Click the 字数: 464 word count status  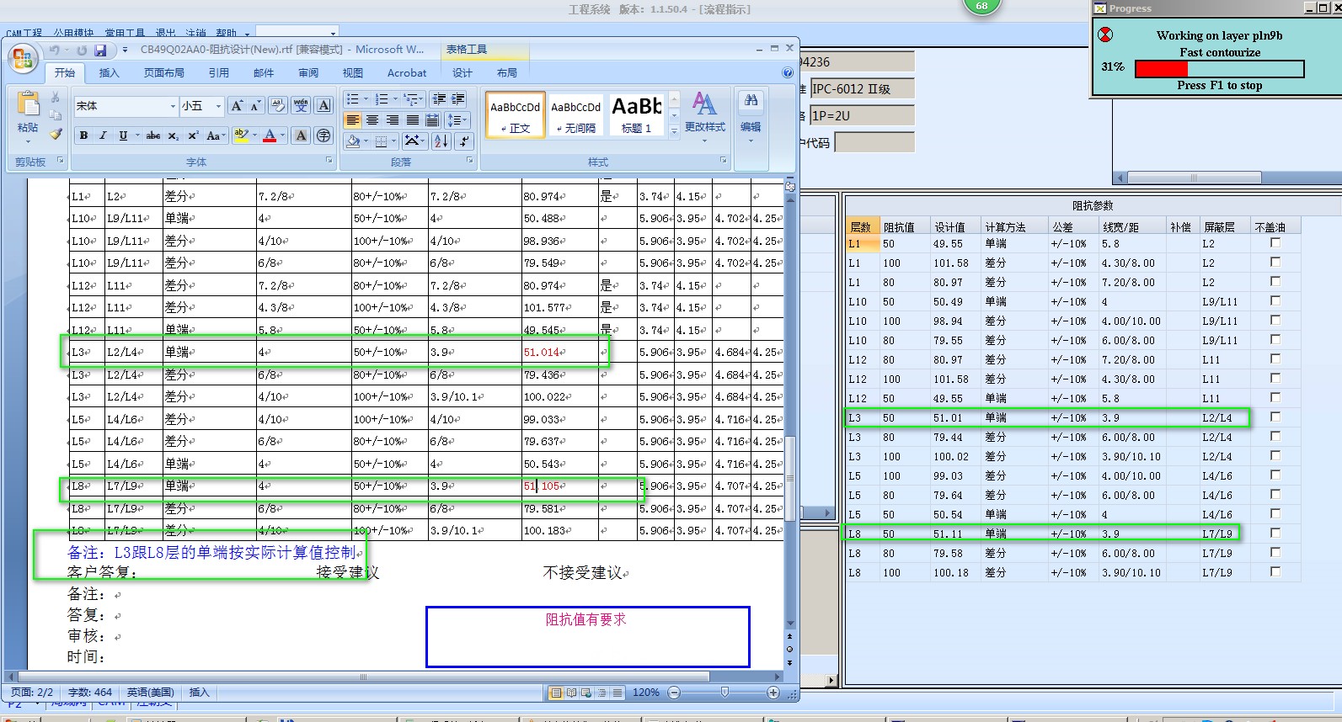90,693
